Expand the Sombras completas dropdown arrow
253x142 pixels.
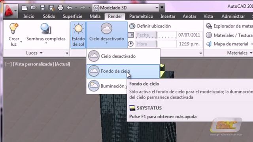tap(46, 43)
